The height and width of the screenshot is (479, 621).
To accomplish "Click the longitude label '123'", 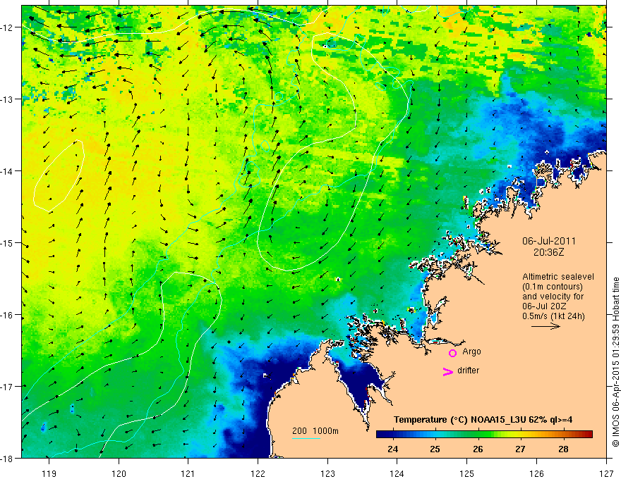I will pyautogui.click(x=327, y=473).
